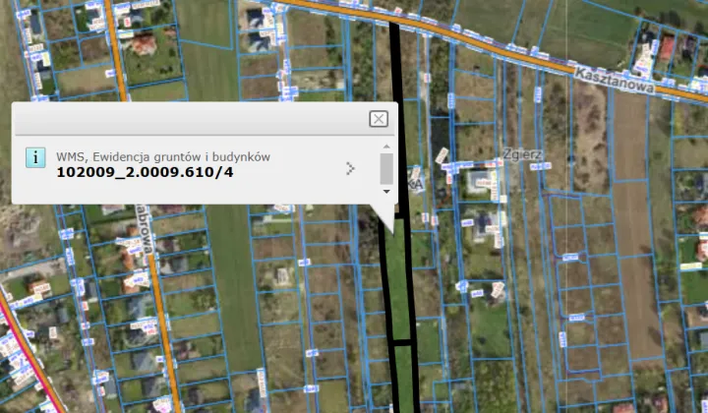This screenshot has width=708, height=413.
Task: Click the Kasztanowa street label
Action: coord(615,81)
